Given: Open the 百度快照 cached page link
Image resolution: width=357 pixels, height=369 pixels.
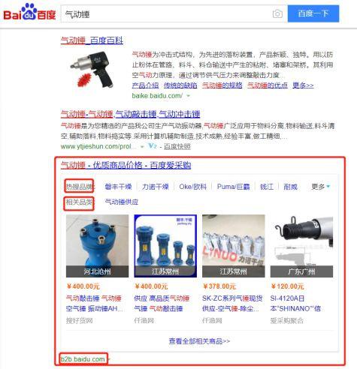Looking at the screenshot, I should [x=177, y=146].
